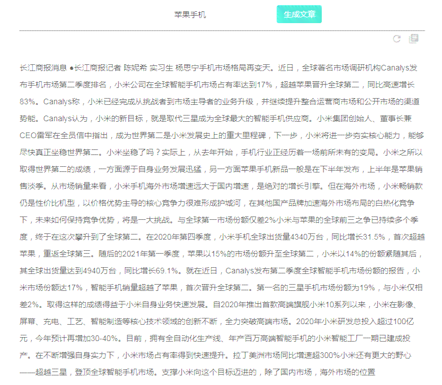The image size is (442, 385).
Task: Click the 苹果手机 keyword field
Action: tap(190, 15)
